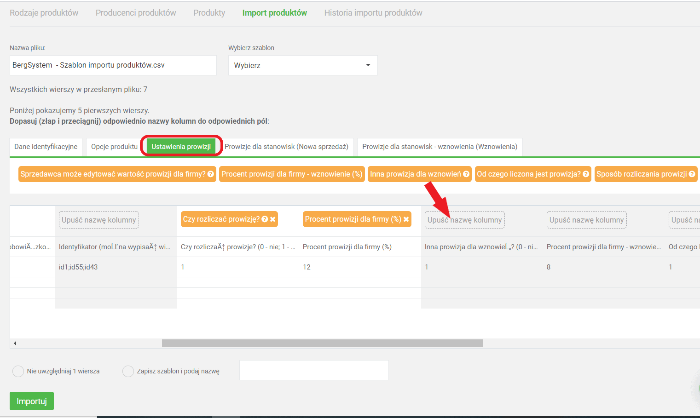
Task: Remove 'Procent prowizji dla firmy (%)' column mapping
Action: coord(406,219)
